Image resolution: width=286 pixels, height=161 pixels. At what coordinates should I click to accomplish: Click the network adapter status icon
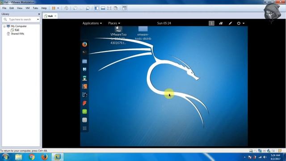pos(260,151)
